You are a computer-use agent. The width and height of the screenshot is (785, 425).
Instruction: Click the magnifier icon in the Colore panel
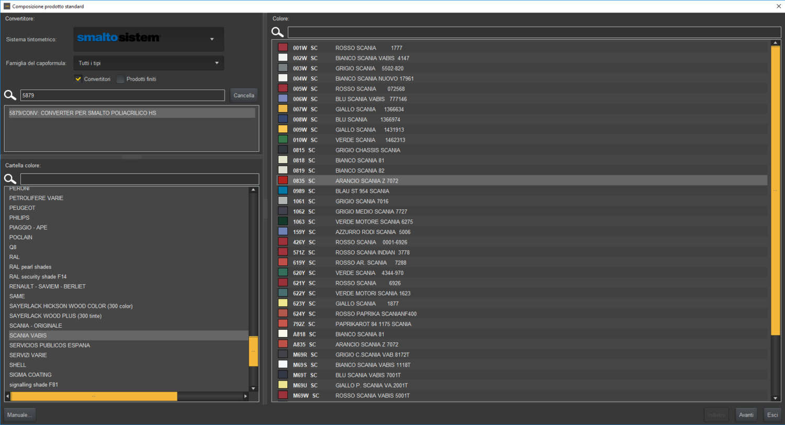[x=278, y=32]
